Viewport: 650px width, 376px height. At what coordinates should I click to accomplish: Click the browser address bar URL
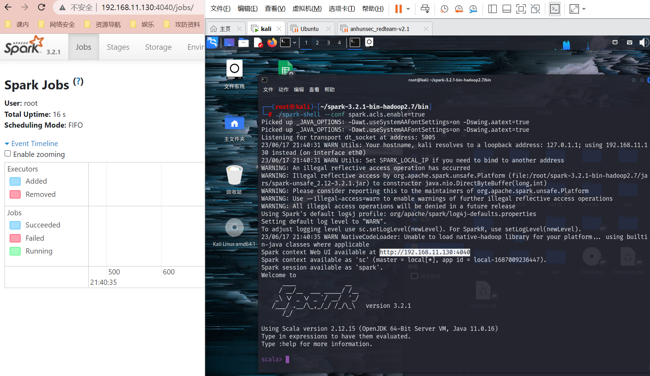point(147,8)
